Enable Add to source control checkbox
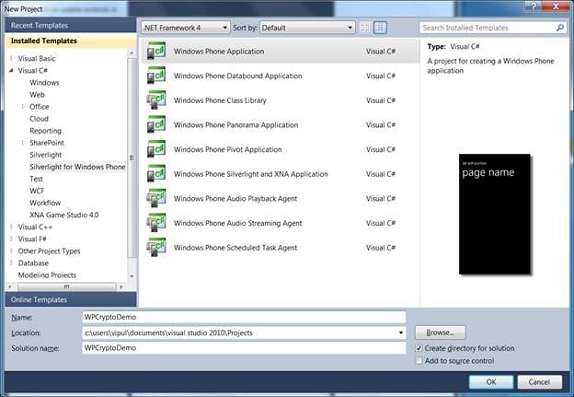The image size is (574, 397). 419,361
